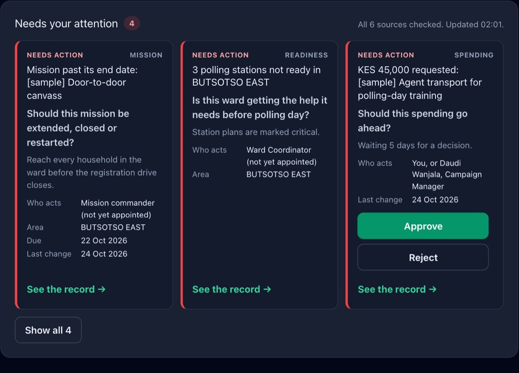Click Last change 24 Oct 2026 on Spending card
The image size is (519, 373).
(435, 199)
